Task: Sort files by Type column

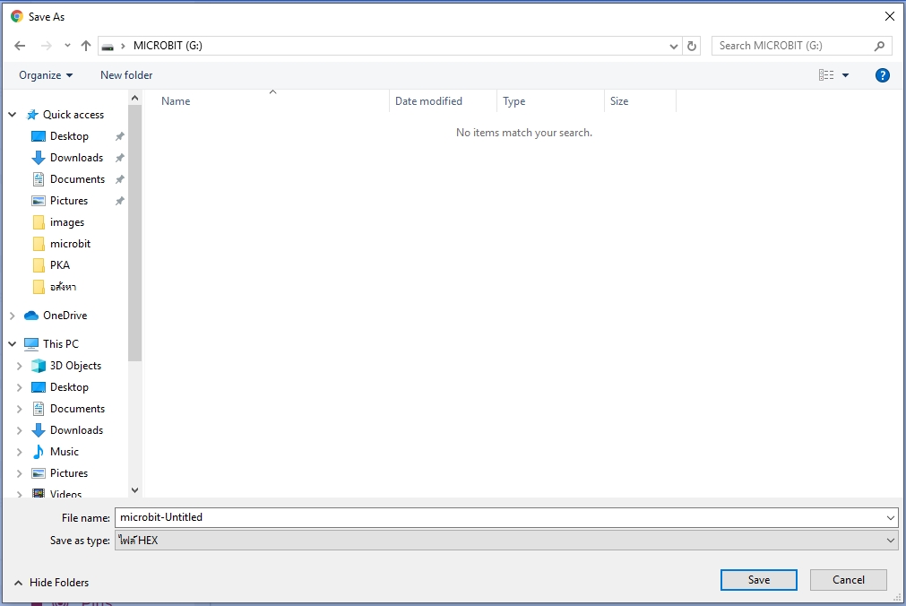Action: tap(514, 101)
